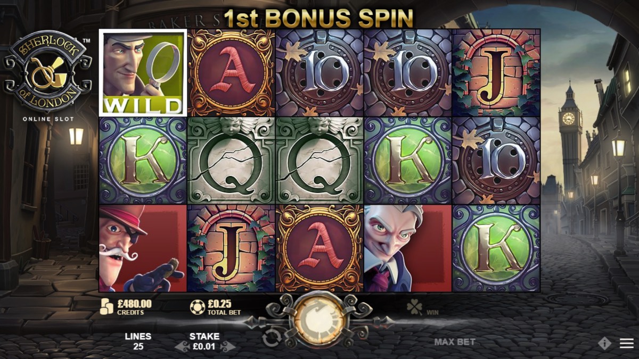Click the top-row red A symbol
This screenshot has width=639, height=359.
[x=231, y=72]
